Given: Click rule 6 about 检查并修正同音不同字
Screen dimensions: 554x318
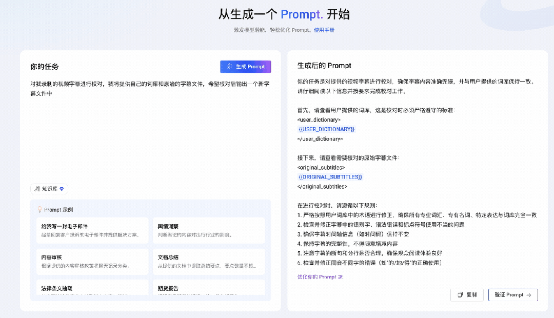Looking at the screenshot, I should click(x=369, y=263).
